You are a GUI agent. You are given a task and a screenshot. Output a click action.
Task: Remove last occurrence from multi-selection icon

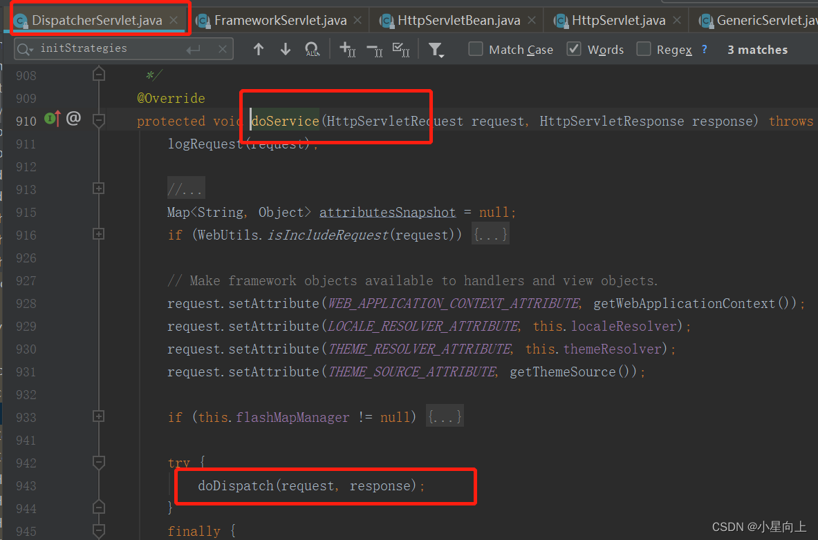pyautogui.click(x=373, y=49)
